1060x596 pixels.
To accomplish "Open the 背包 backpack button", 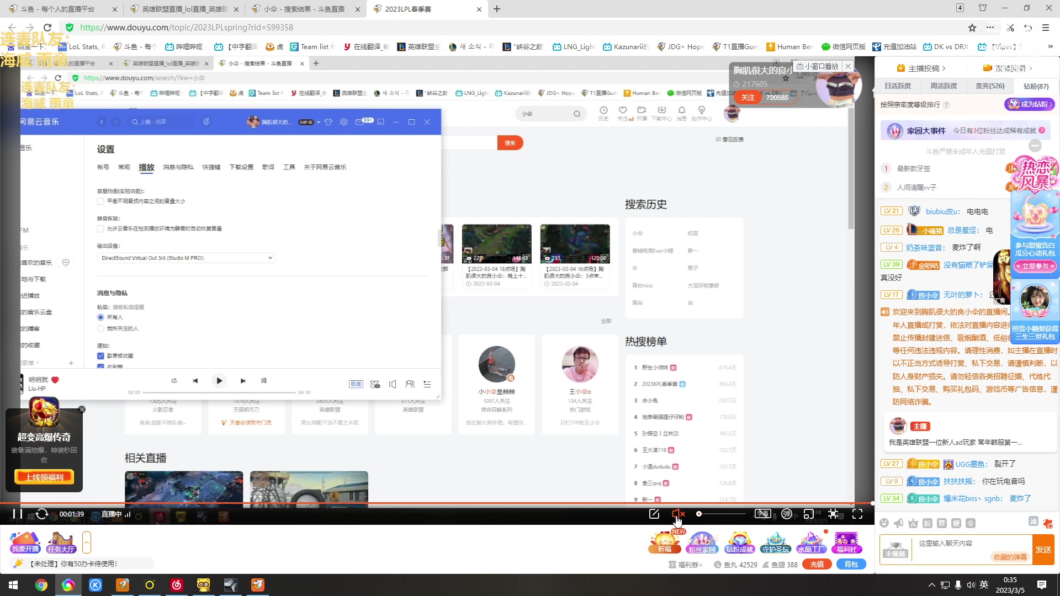I will [x=851, y=565].
